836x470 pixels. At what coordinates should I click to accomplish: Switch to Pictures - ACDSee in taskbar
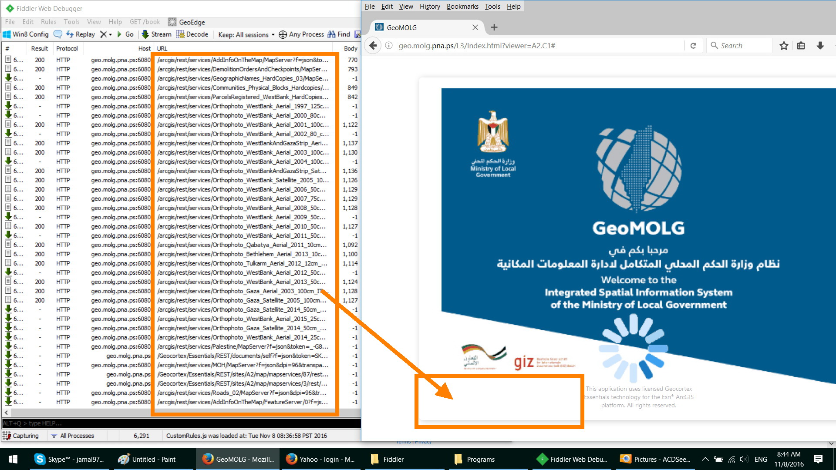click(655, 459)
